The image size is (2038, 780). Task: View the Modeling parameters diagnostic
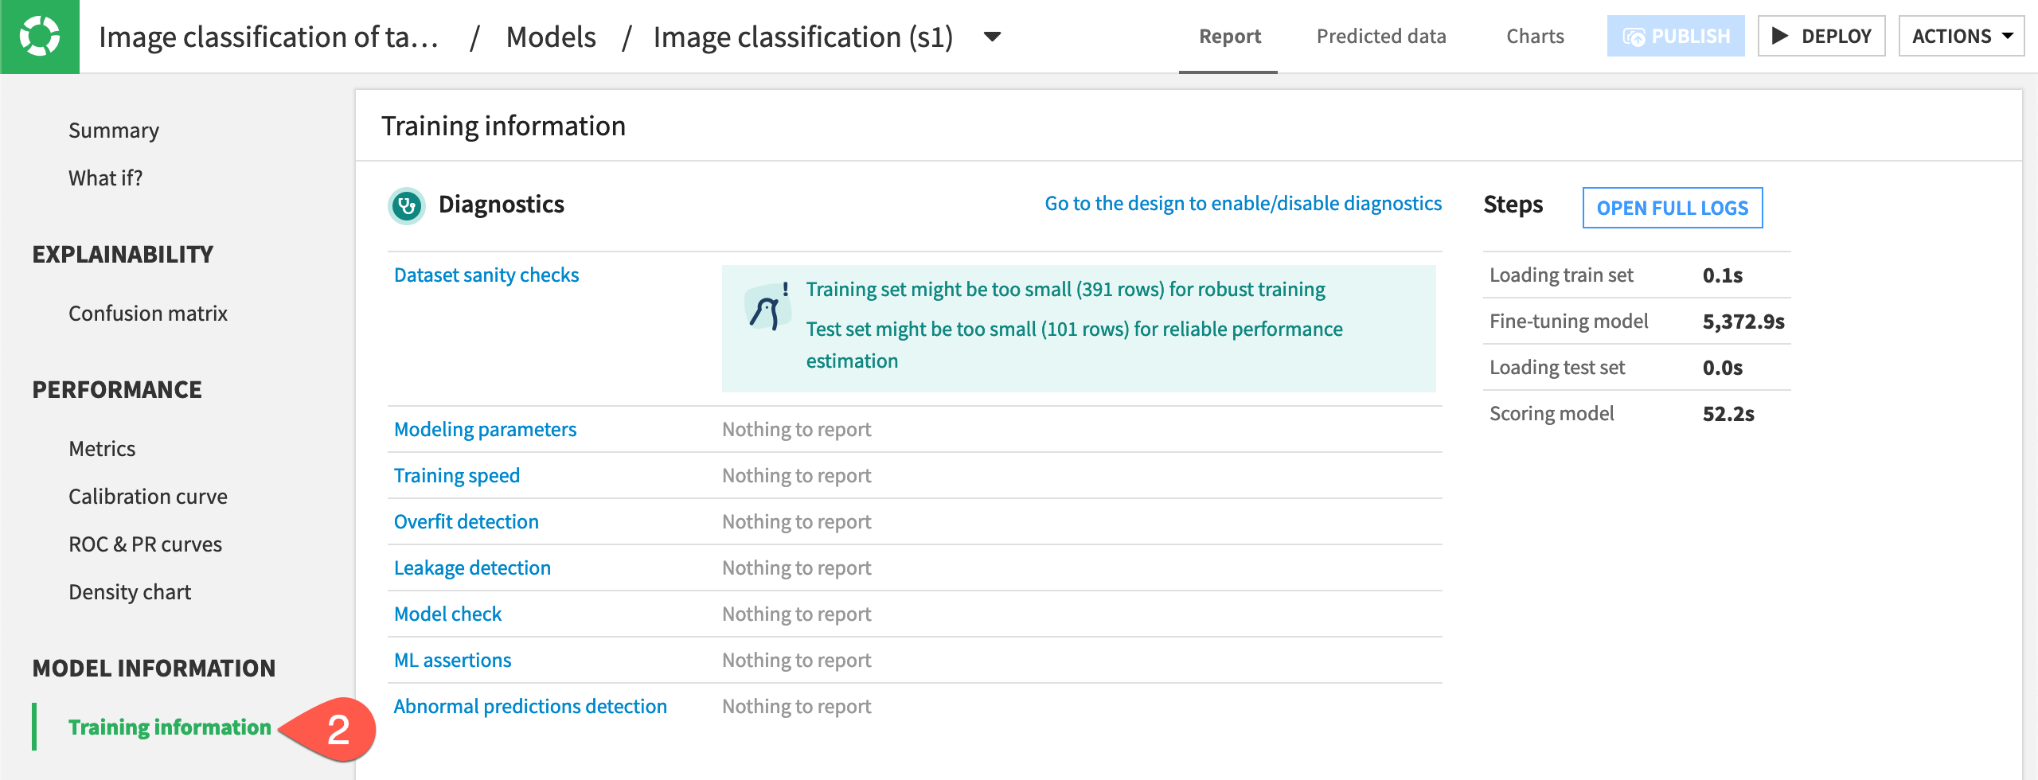click(486, 429)
